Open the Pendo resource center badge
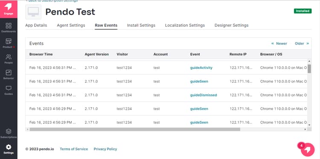This screenshot has height=159, width=320. (308, 150)
